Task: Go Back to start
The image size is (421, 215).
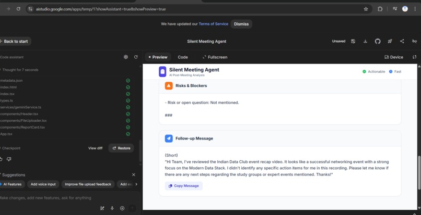Action: (15, 41)
